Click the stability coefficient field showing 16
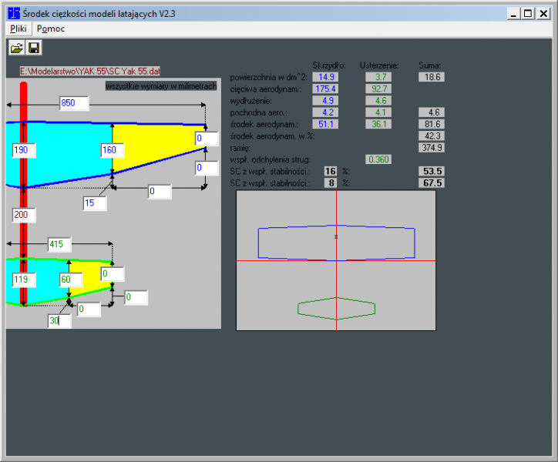558x462 pixels. tap(331, 171)
